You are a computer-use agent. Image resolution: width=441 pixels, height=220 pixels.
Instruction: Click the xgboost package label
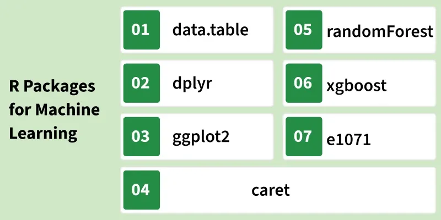pos(357,86)
